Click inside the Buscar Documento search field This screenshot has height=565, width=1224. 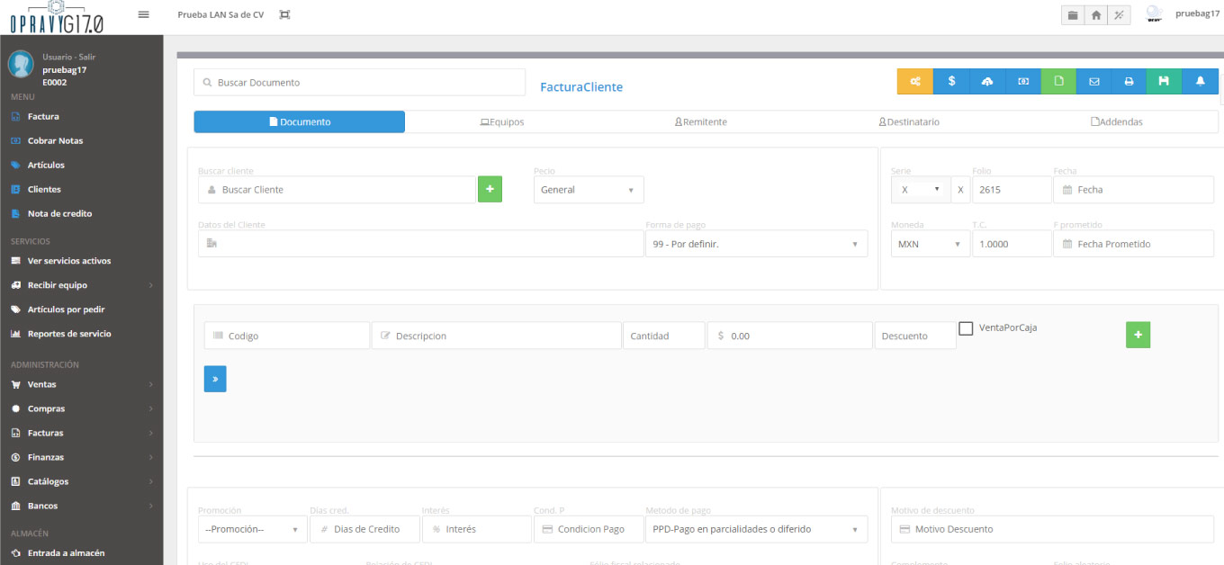point(358,82)
